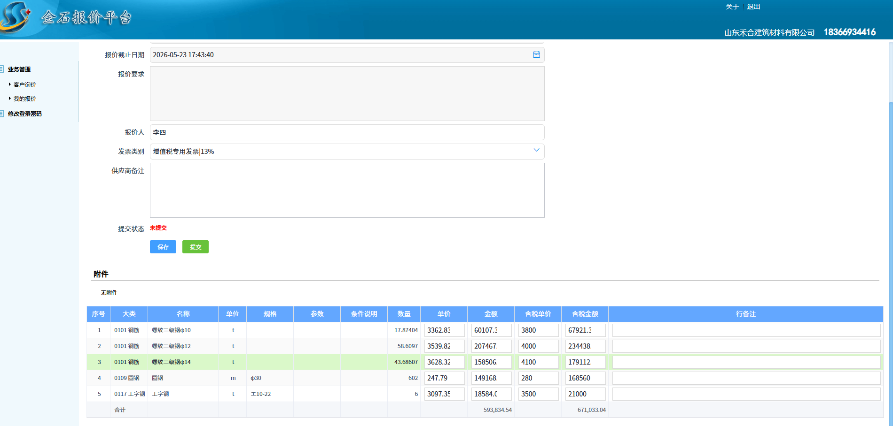893x426 pixels.
Task: Open the calendar picker for 报价截止日期
Action: coord(536,55)
